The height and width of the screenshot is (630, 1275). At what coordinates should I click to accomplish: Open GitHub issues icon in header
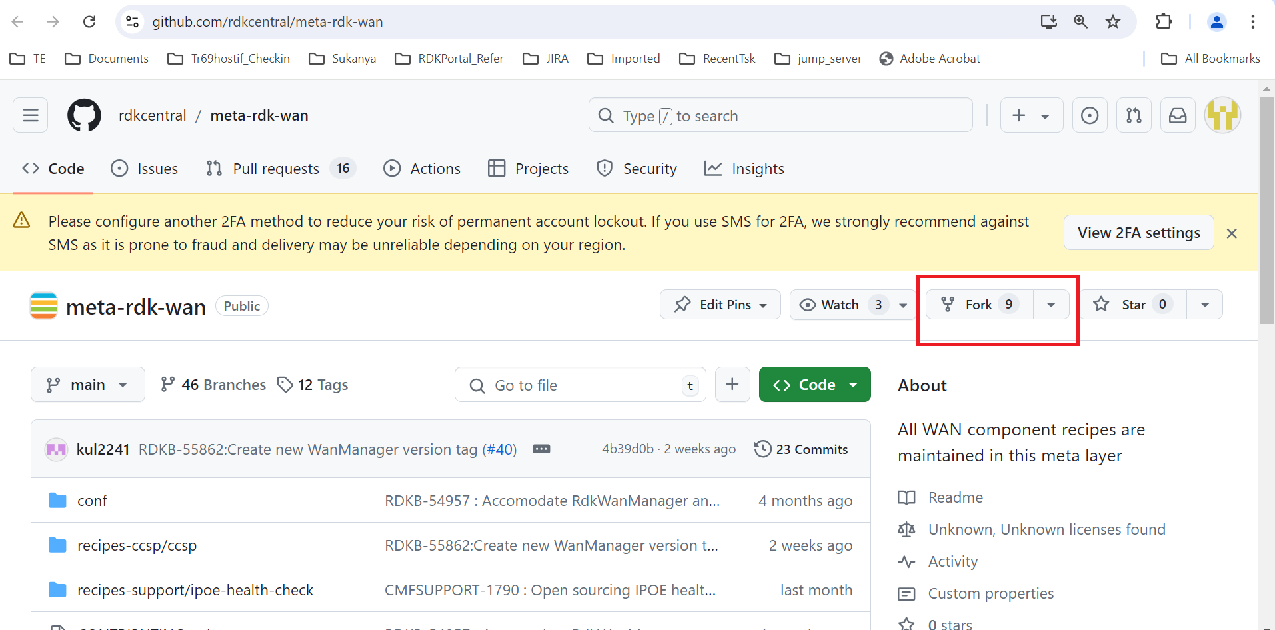pos(1090,115)
